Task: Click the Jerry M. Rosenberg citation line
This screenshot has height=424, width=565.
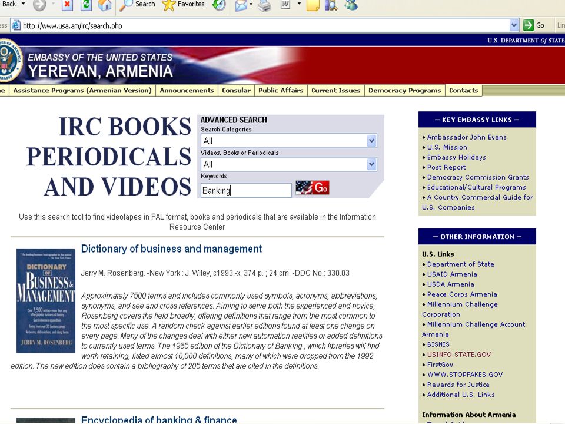Action: click(215, 273)
